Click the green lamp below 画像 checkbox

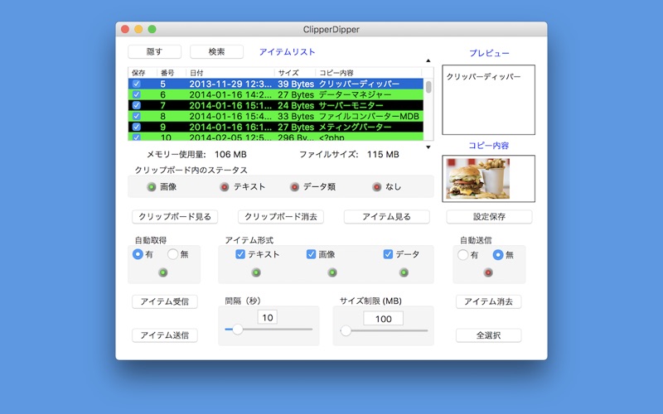coord(332,272)
